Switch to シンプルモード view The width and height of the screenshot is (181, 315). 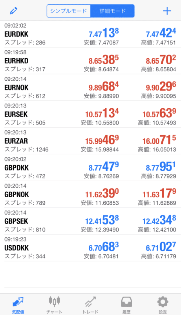click(69, 11)
